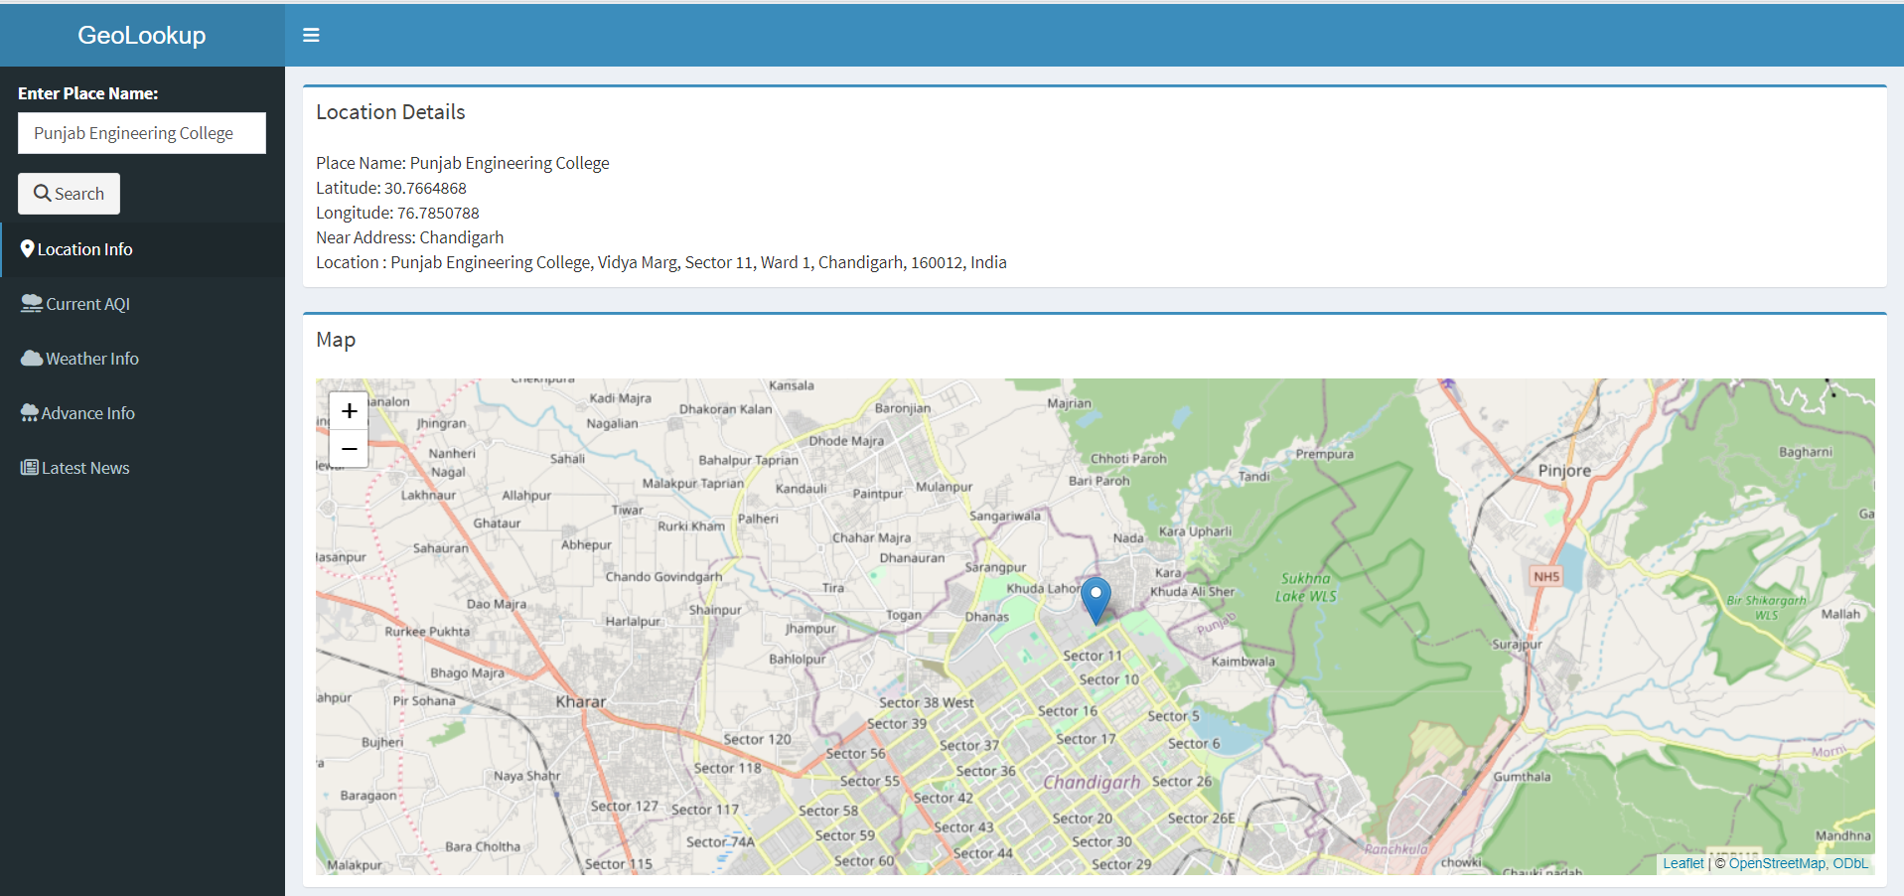
Task: Click the blue location marker on map
Action: 1096,599
